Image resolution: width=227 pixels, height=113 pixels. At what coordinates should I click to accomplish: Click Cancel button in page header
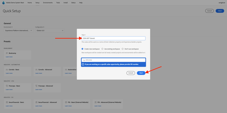point(209,11)
